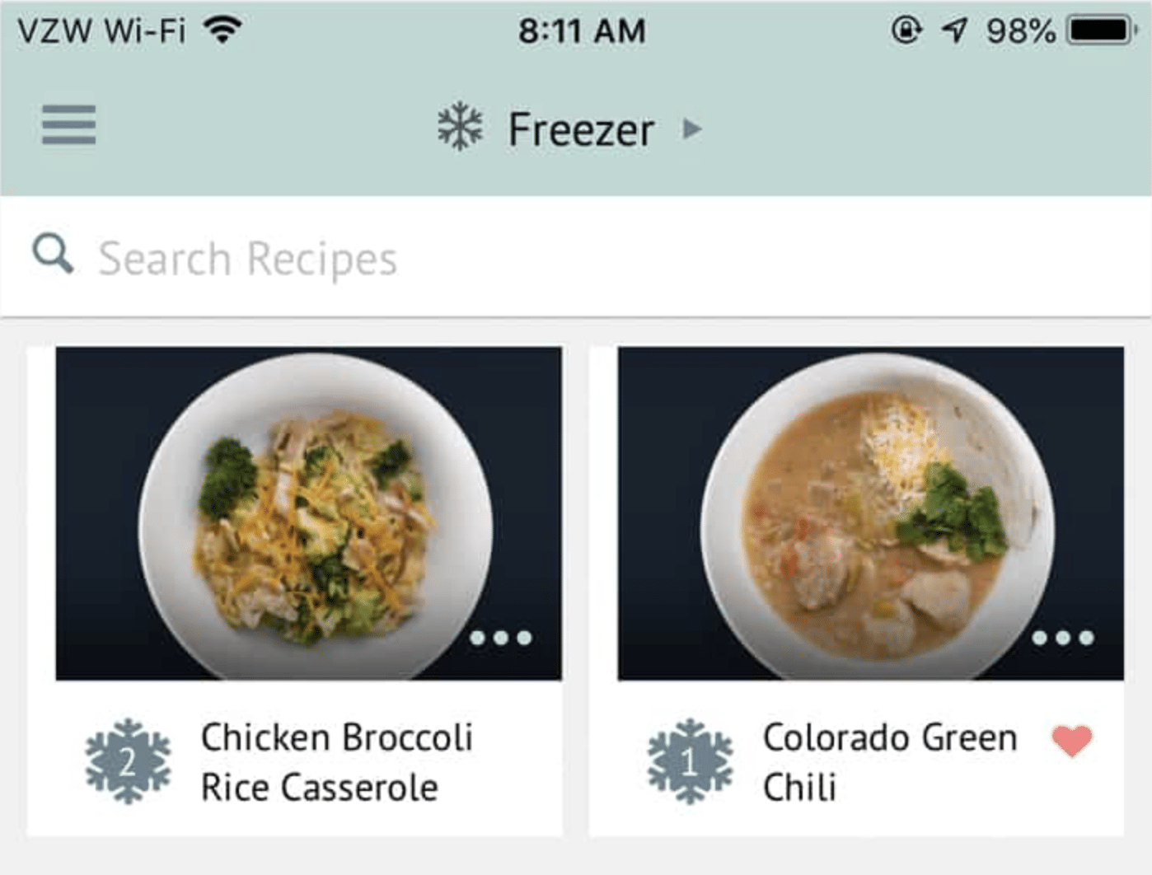Viewport: 1152px width, 875px height.
Task: Unfavorite Colorado Green Chili with the heart
Action: click(x=1071, y=741)
